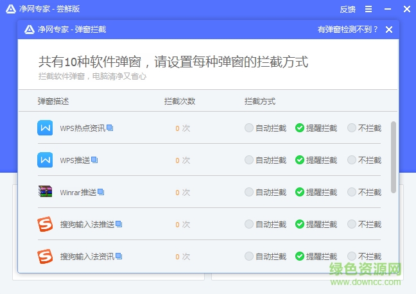The height and width of the screenshot is (294, 416).
Task: Select 不拦截 for Winrar推送
Action: [364, 192]
